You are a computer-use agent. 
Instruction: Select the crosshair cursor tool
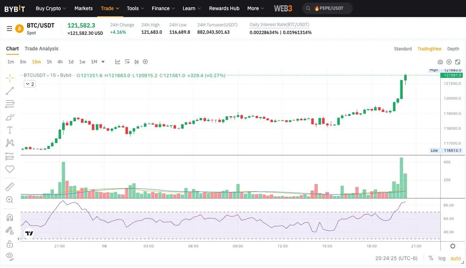pyautogui.click(x=10, y=77)
